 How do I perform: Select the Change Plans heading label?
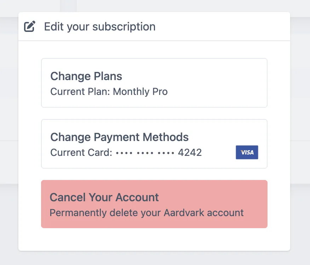click(86, 76)
